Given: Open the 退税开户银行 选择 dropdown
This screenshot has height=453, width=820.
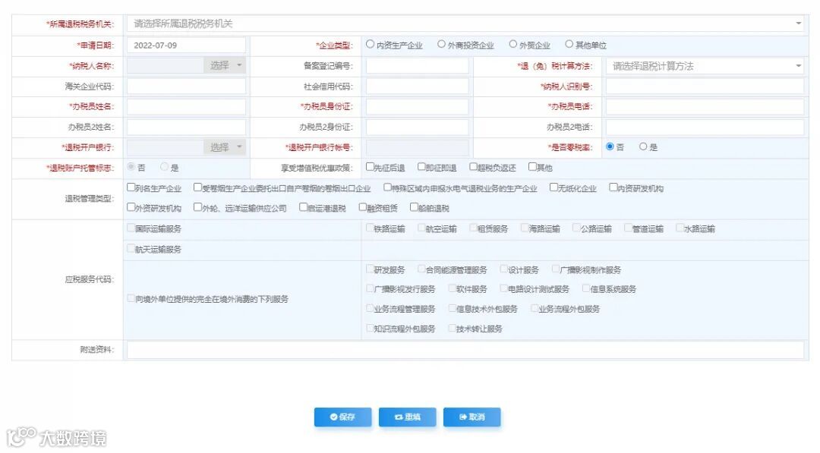Looking at the screenshot, I should 225,147.
